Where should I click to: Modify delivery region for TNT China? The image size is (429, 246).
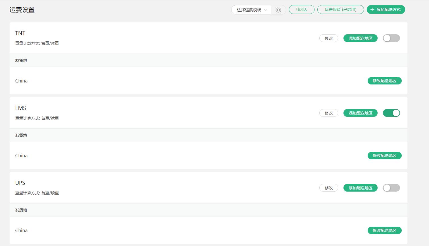[x=384, y=81]
